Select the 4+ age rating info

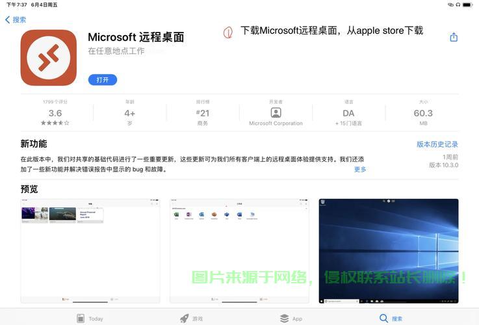pos(129,113)
